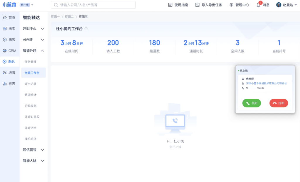Collapse the 智能外呼 menu group
This screenshot has width=300, height=182.
[x=34, y=51]
